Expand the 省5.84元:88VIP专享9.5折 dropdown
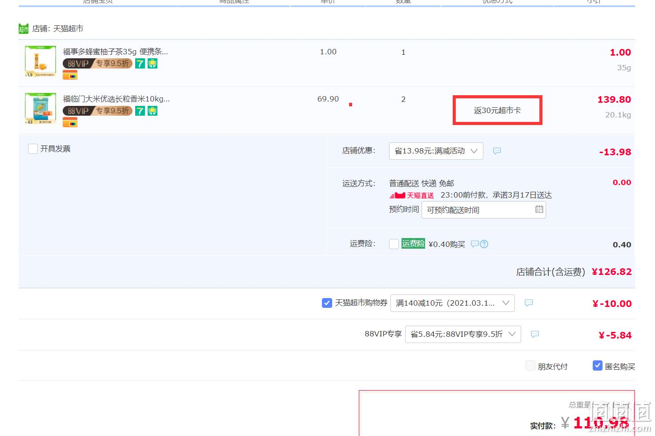Screen dimensions: 655x436 (x=463, y=334)
